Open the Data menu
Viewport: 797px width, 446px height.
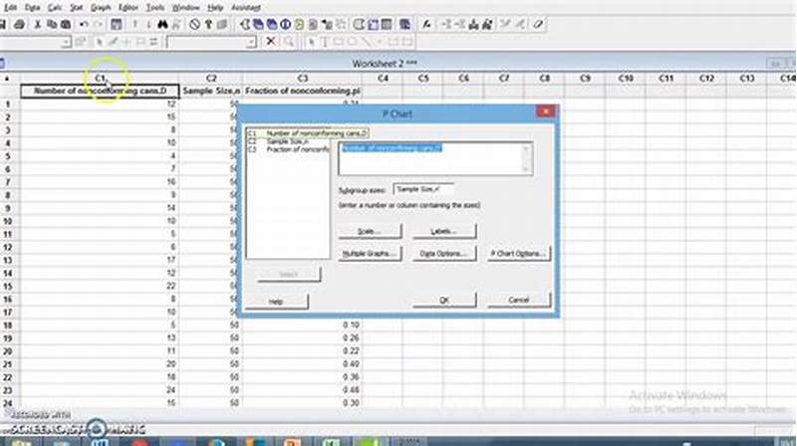click(x=32, y=8)
